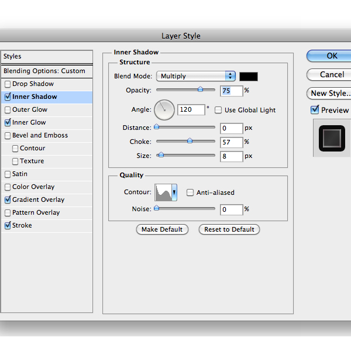351x351 pixels.
Task: Uncheck the Preview checkbox
Action: click(x=315, y=110)
